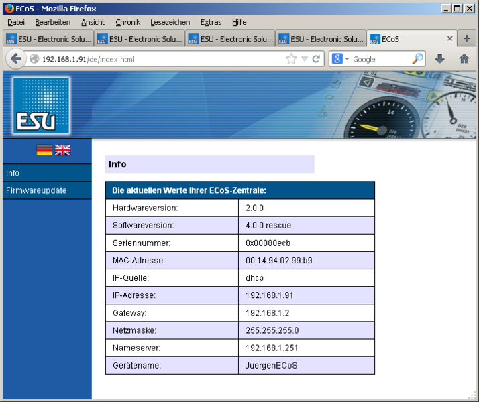Image resolution: width=479 pixels, height=402 pixels.
Task: Open the Lesezeichen menu
Action: coord(170,22)
